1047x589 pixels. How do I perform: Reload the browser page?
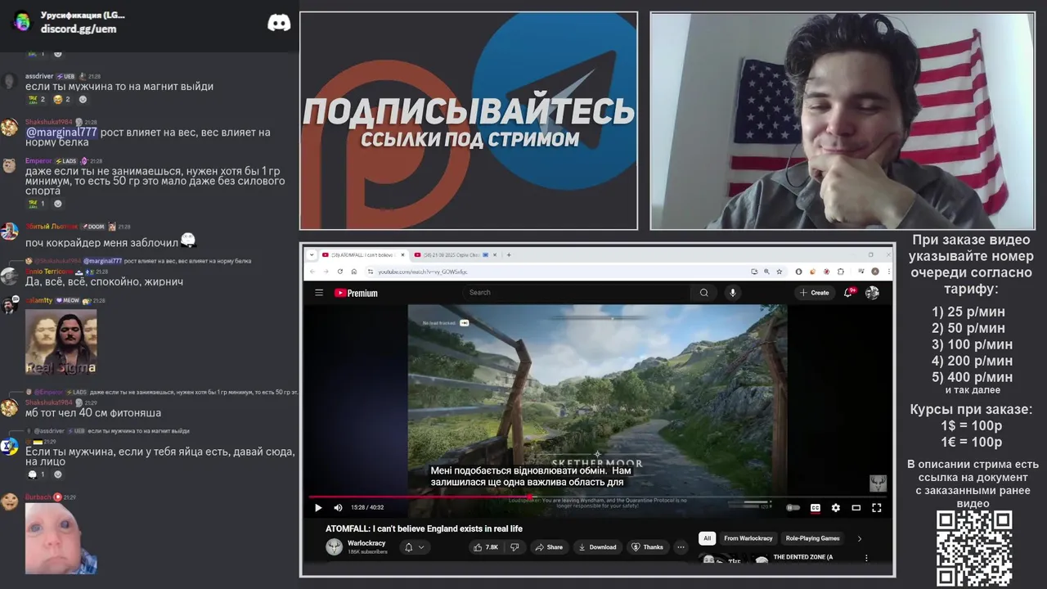[339, 272]
